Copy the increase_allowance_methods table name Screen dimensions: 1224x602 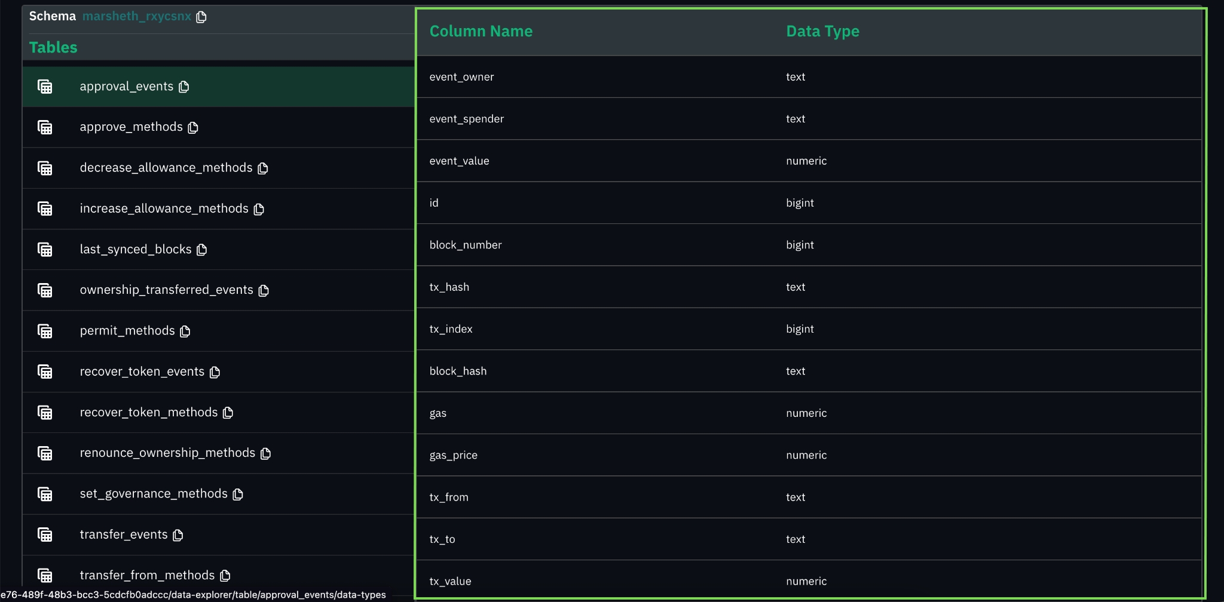point(259,209)
